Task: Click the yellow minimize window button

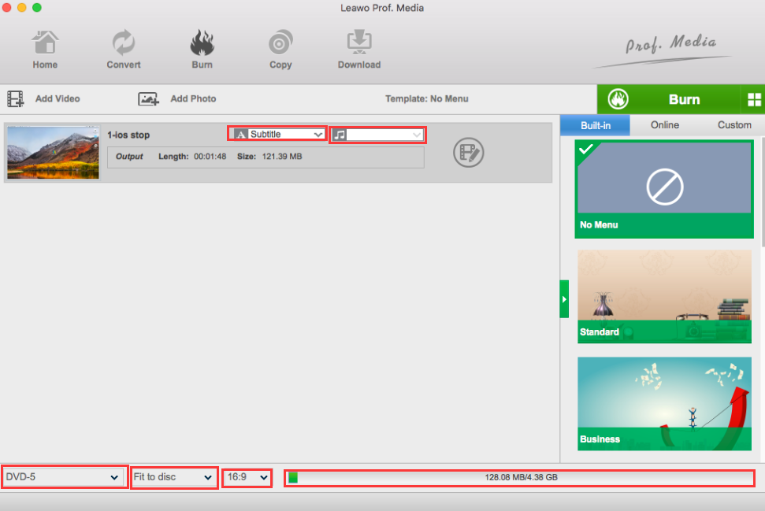Action: tap(22, 7)
